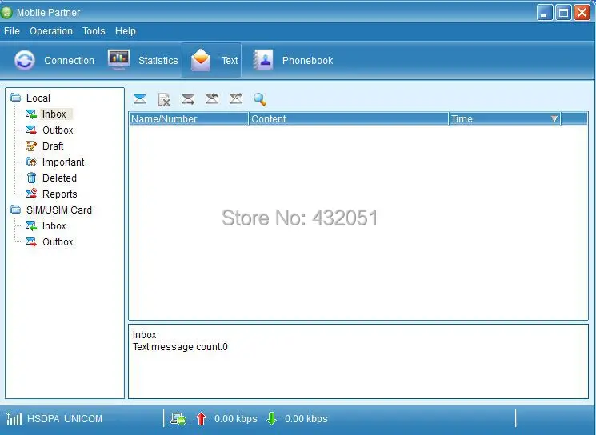Viewport: 596px width, 435px height.
Task: Open the Reports folder
Action: coord(60,194)
